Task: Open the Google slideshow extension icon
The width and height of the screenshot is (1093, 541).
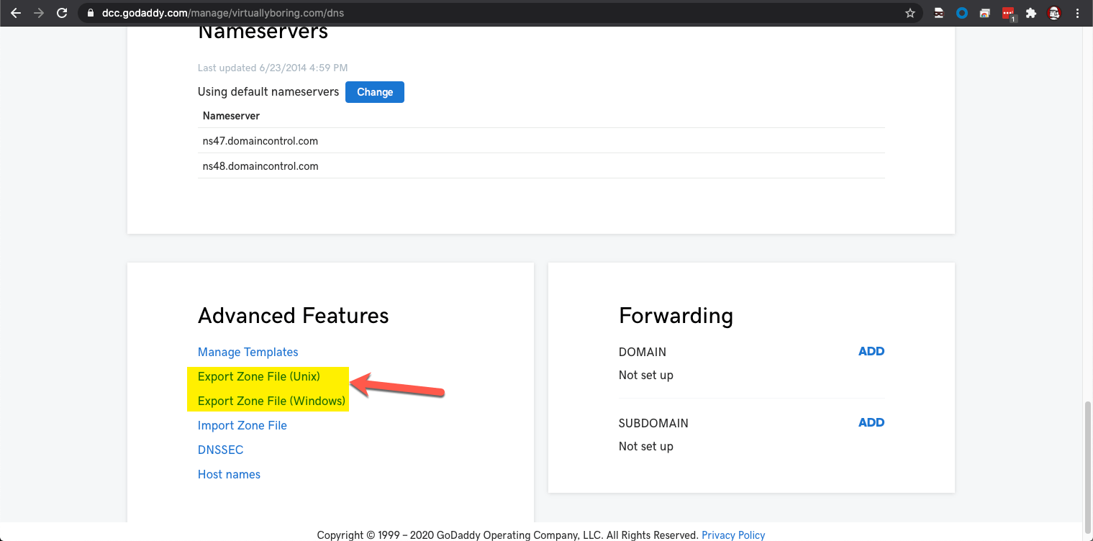Action: click(984, 12)
